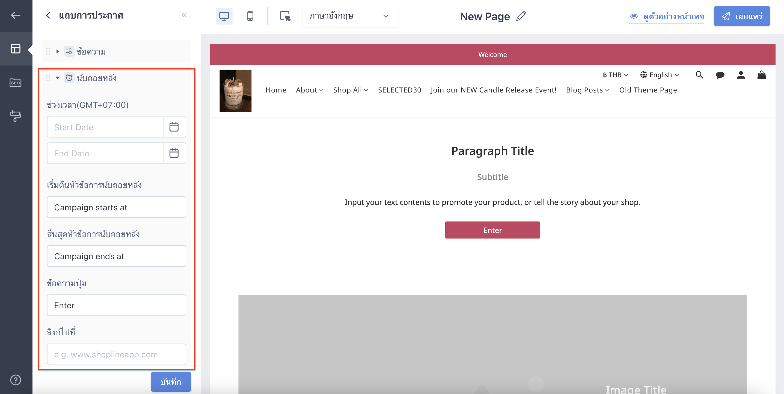The image size is (784, 394).
Task: Open the storefront chat bubble icon
Action: tap(720, 75)
